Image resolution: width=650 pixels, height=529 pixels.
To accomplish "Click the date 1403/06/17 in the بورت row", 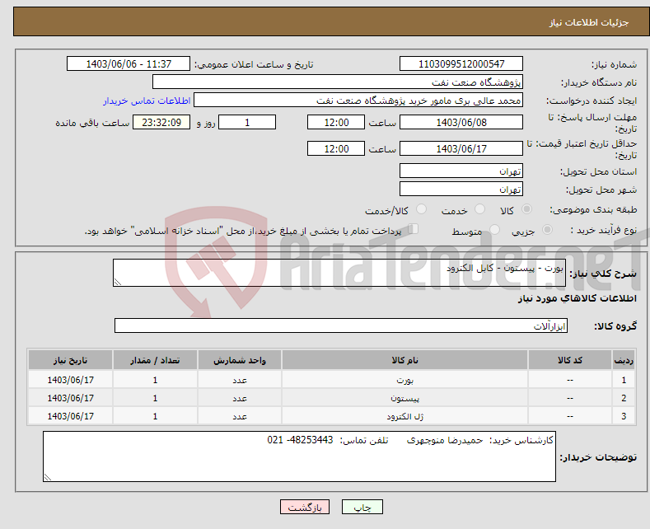I will point(70,380).
